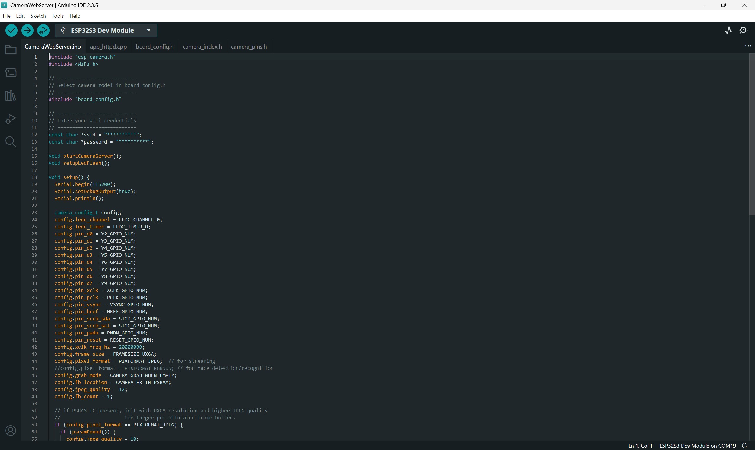Open the Tools menu

pyautogui.click(x=57, y=16)
